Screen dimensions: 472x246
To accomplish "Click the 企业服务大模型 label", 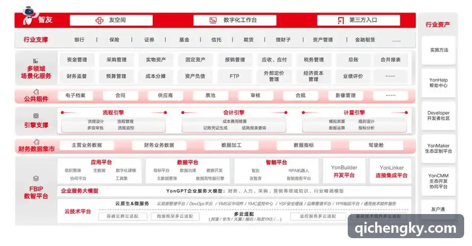I will (80, 191).
